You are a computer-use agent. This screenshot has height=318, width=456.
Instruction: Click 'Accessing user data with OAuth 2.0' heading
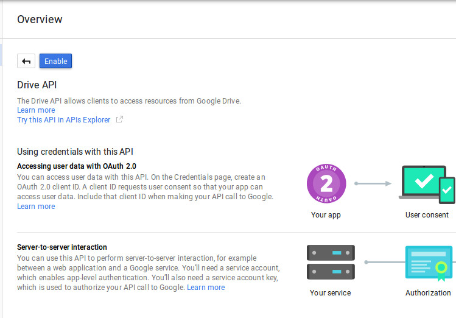click(x=77, y=166)
